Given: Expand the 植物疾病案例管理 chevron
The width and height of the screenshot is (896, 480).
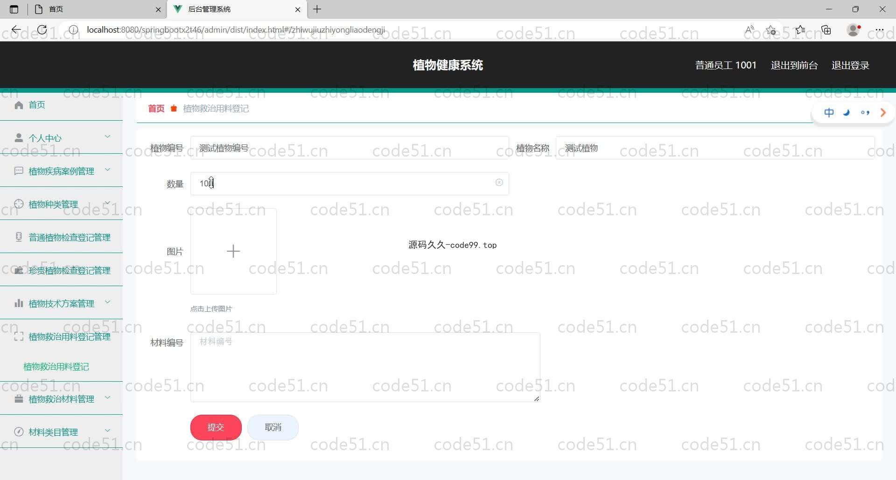Looking at the screenshot, I should [x=108, y=170].
